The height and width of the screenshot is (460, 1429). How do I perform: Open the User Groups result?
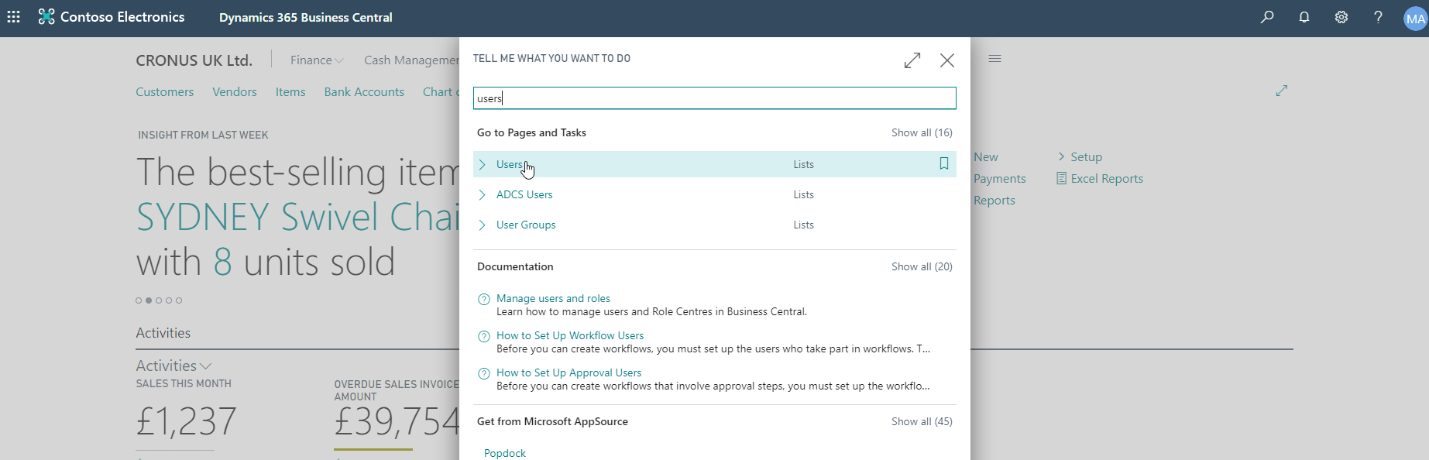(526, 225)
